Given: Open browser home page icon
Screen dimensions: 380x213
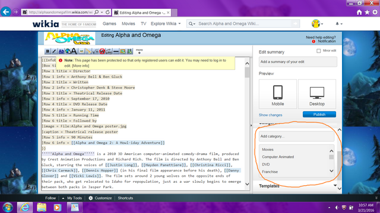Looking at the screenshot, I should 359,12.
